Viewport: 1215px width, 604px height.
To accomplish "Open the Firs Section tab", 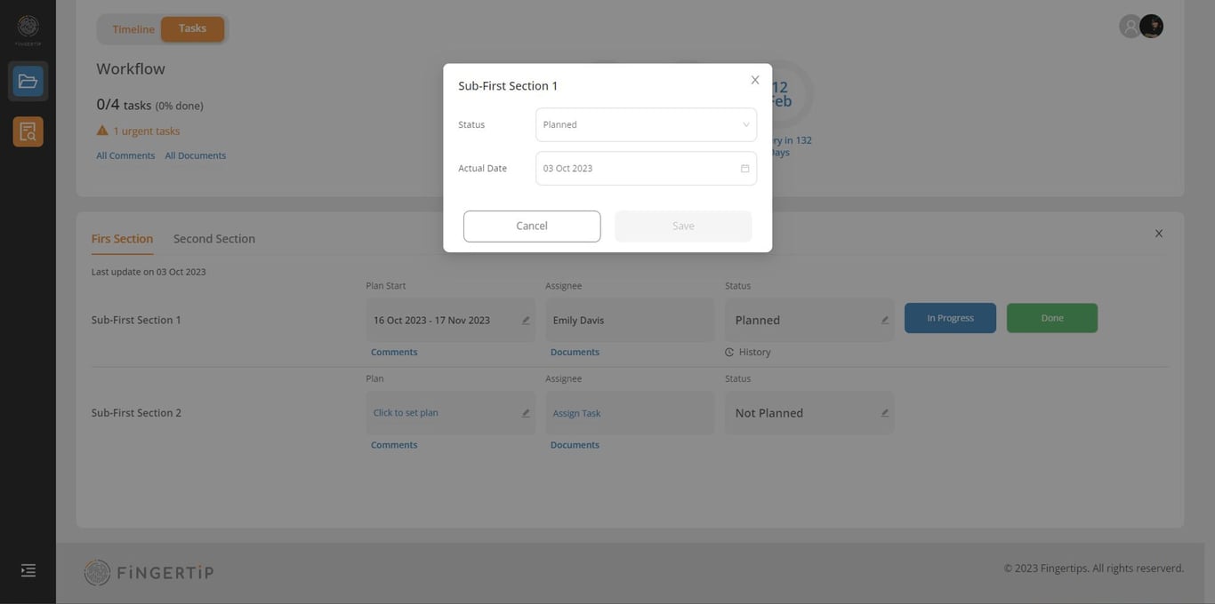I will (122, 239).
